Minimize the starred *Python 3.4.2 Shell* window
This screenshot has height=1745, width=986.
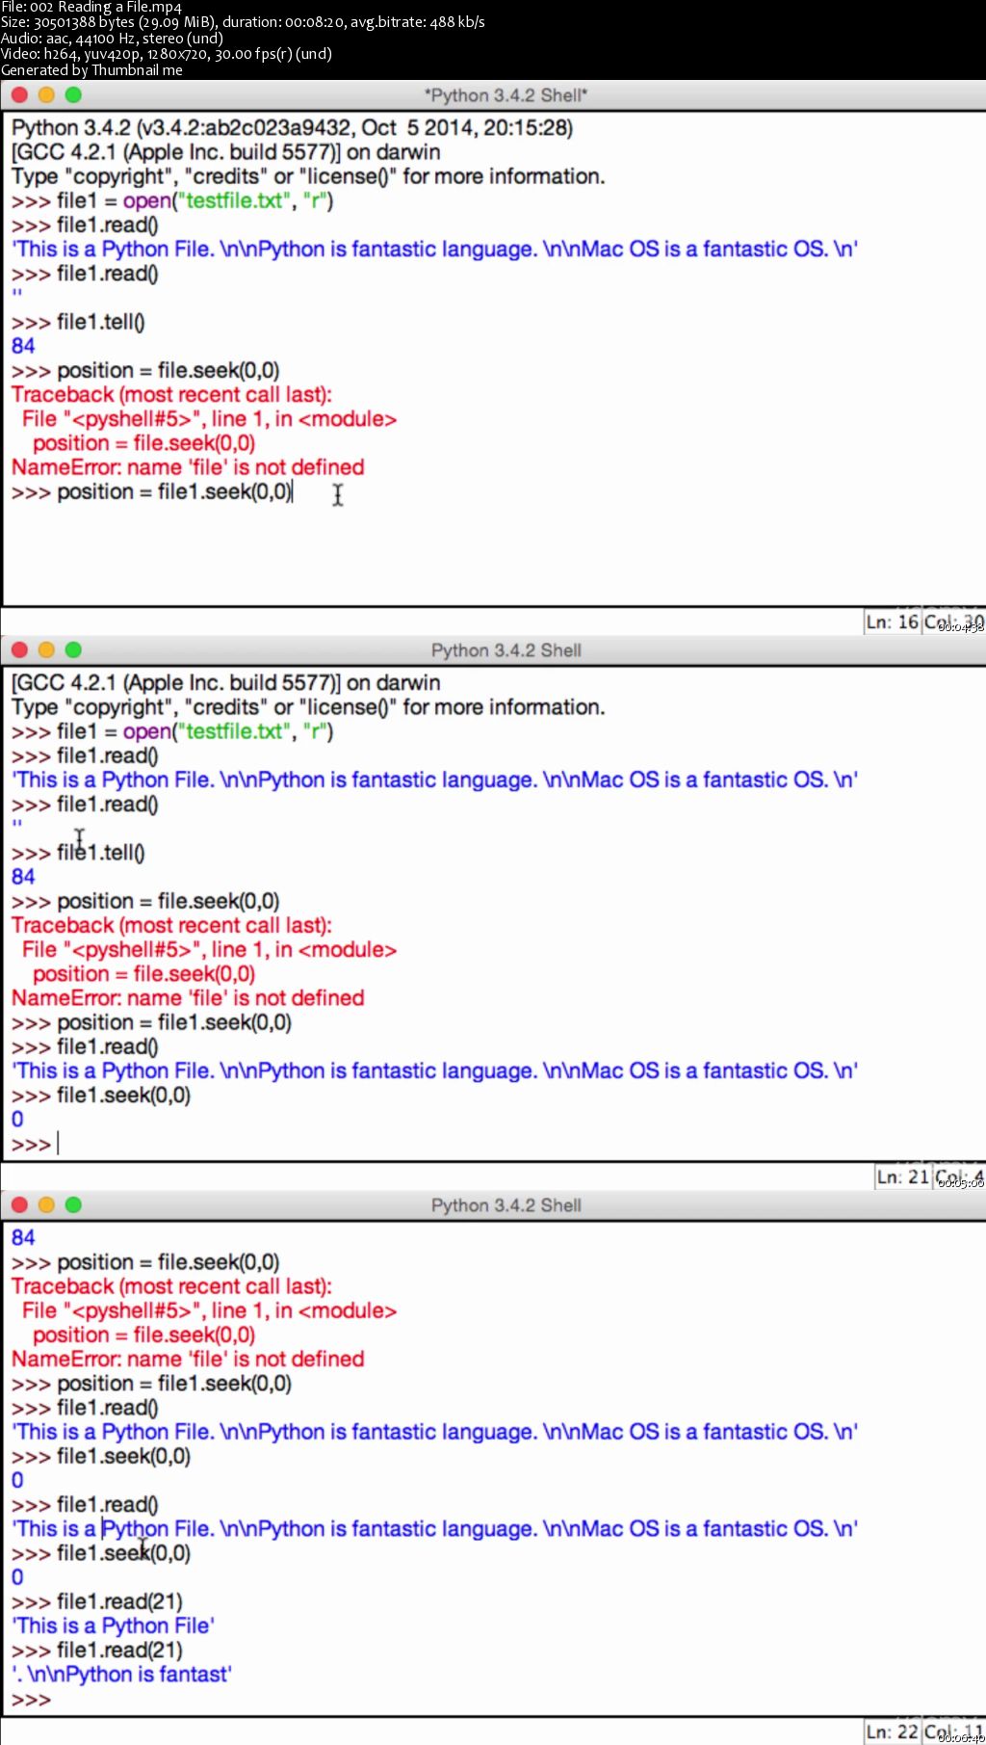(x=46, y=94)
